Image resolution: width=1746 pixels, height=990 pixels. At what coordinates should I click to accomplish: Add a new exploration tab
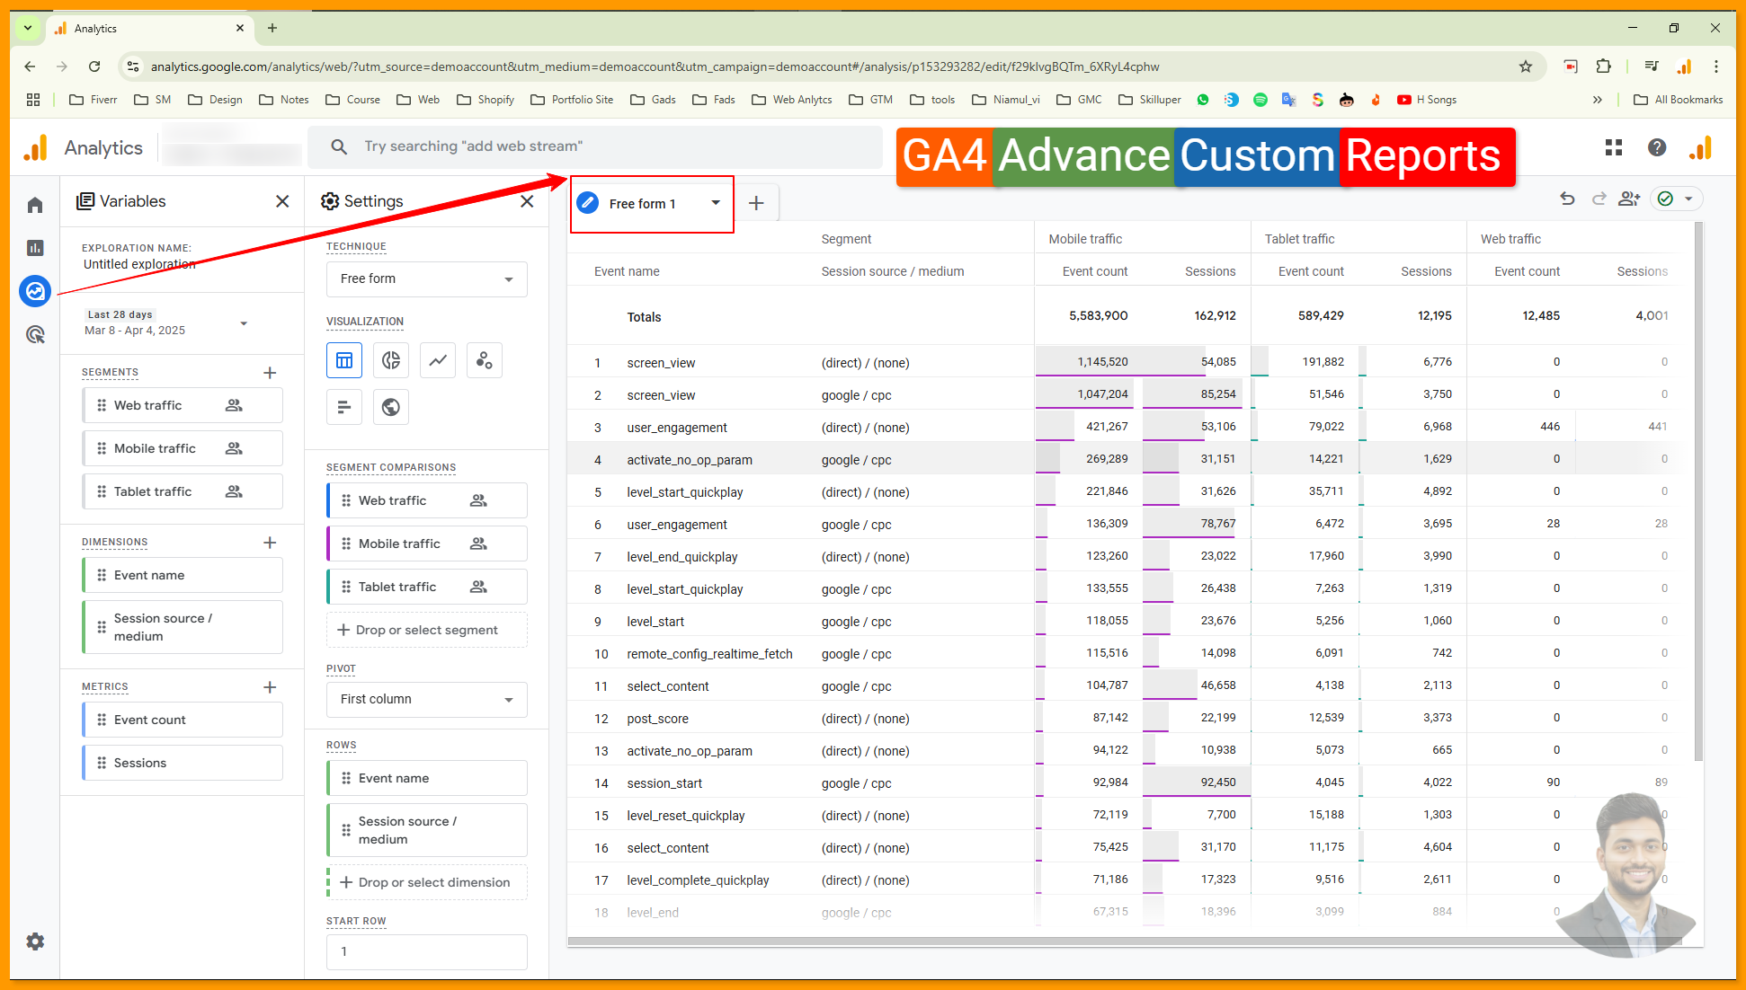pyautogui.click(x=756, y=203)
